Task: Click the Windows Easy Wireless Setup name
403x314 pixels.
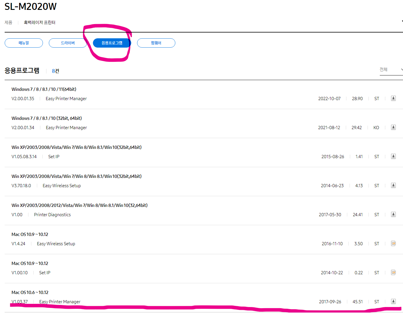Action: 62,186
